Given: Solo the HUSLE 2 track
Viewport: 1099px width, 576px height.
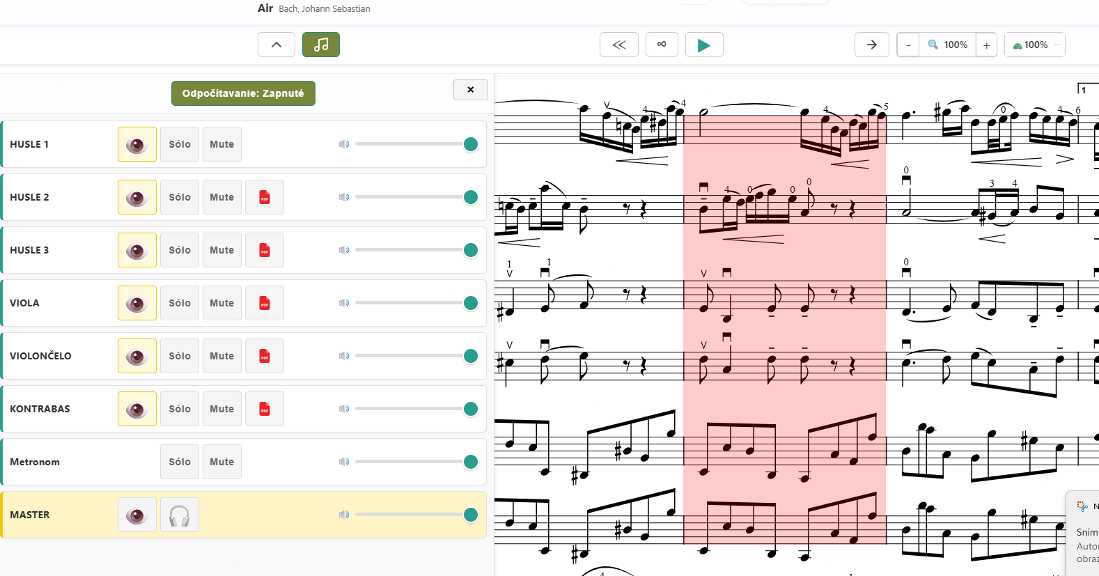Looking at the screenshot, I should [x=180, y=197].
